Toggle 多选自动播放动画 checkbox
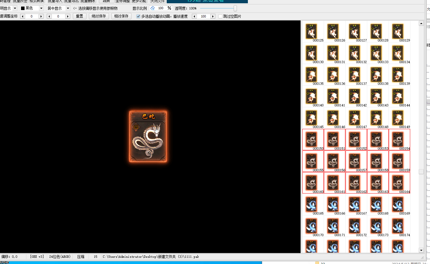This screenshot has height=264, width=430. tap(138, 16)
